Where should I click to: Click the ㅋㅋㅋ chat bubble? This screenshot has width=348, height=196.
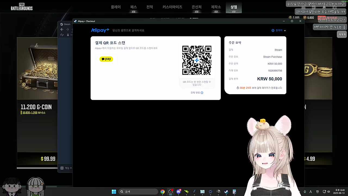coord(342,35)
